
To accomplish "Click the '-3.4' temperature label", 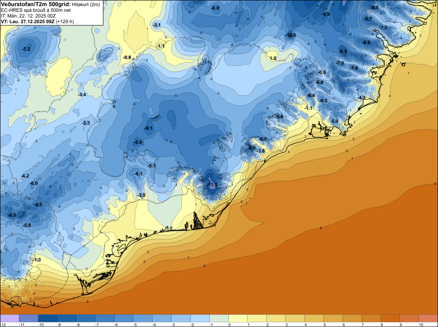I will 82,94.
